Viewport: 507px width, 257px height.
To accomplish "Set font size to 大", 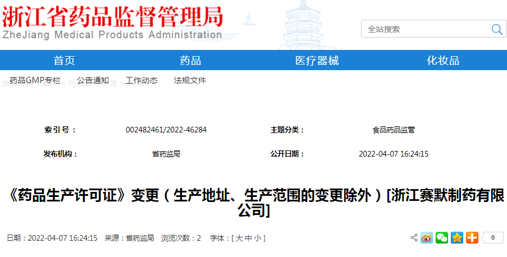I will (239, 238).
